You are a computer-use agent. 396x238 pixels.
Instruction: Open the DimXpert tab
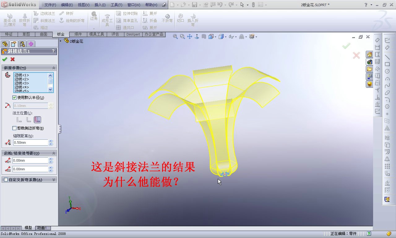[133, 34]
